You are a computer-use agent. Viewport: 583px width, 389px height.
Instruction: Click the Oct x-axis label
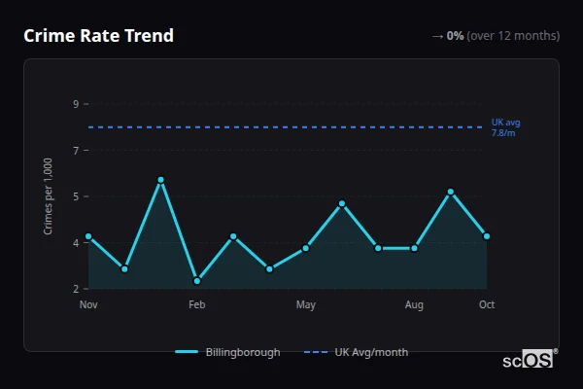(x=487, y=304)
